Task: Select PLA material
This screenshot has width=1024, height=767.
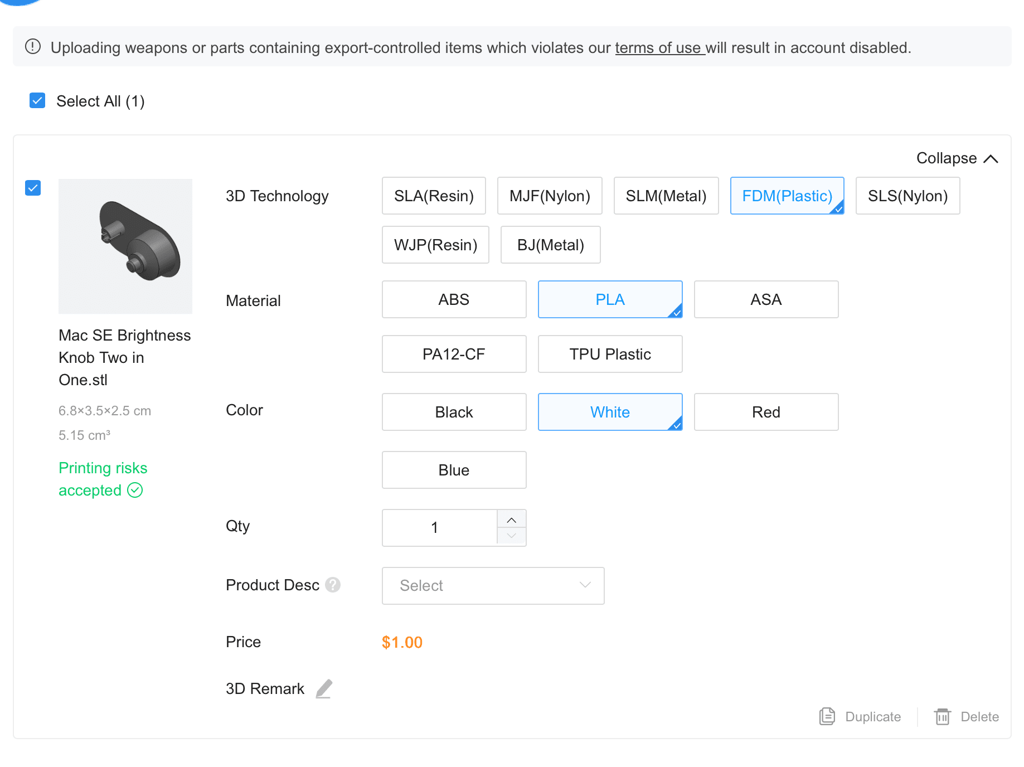Action: 610,299
